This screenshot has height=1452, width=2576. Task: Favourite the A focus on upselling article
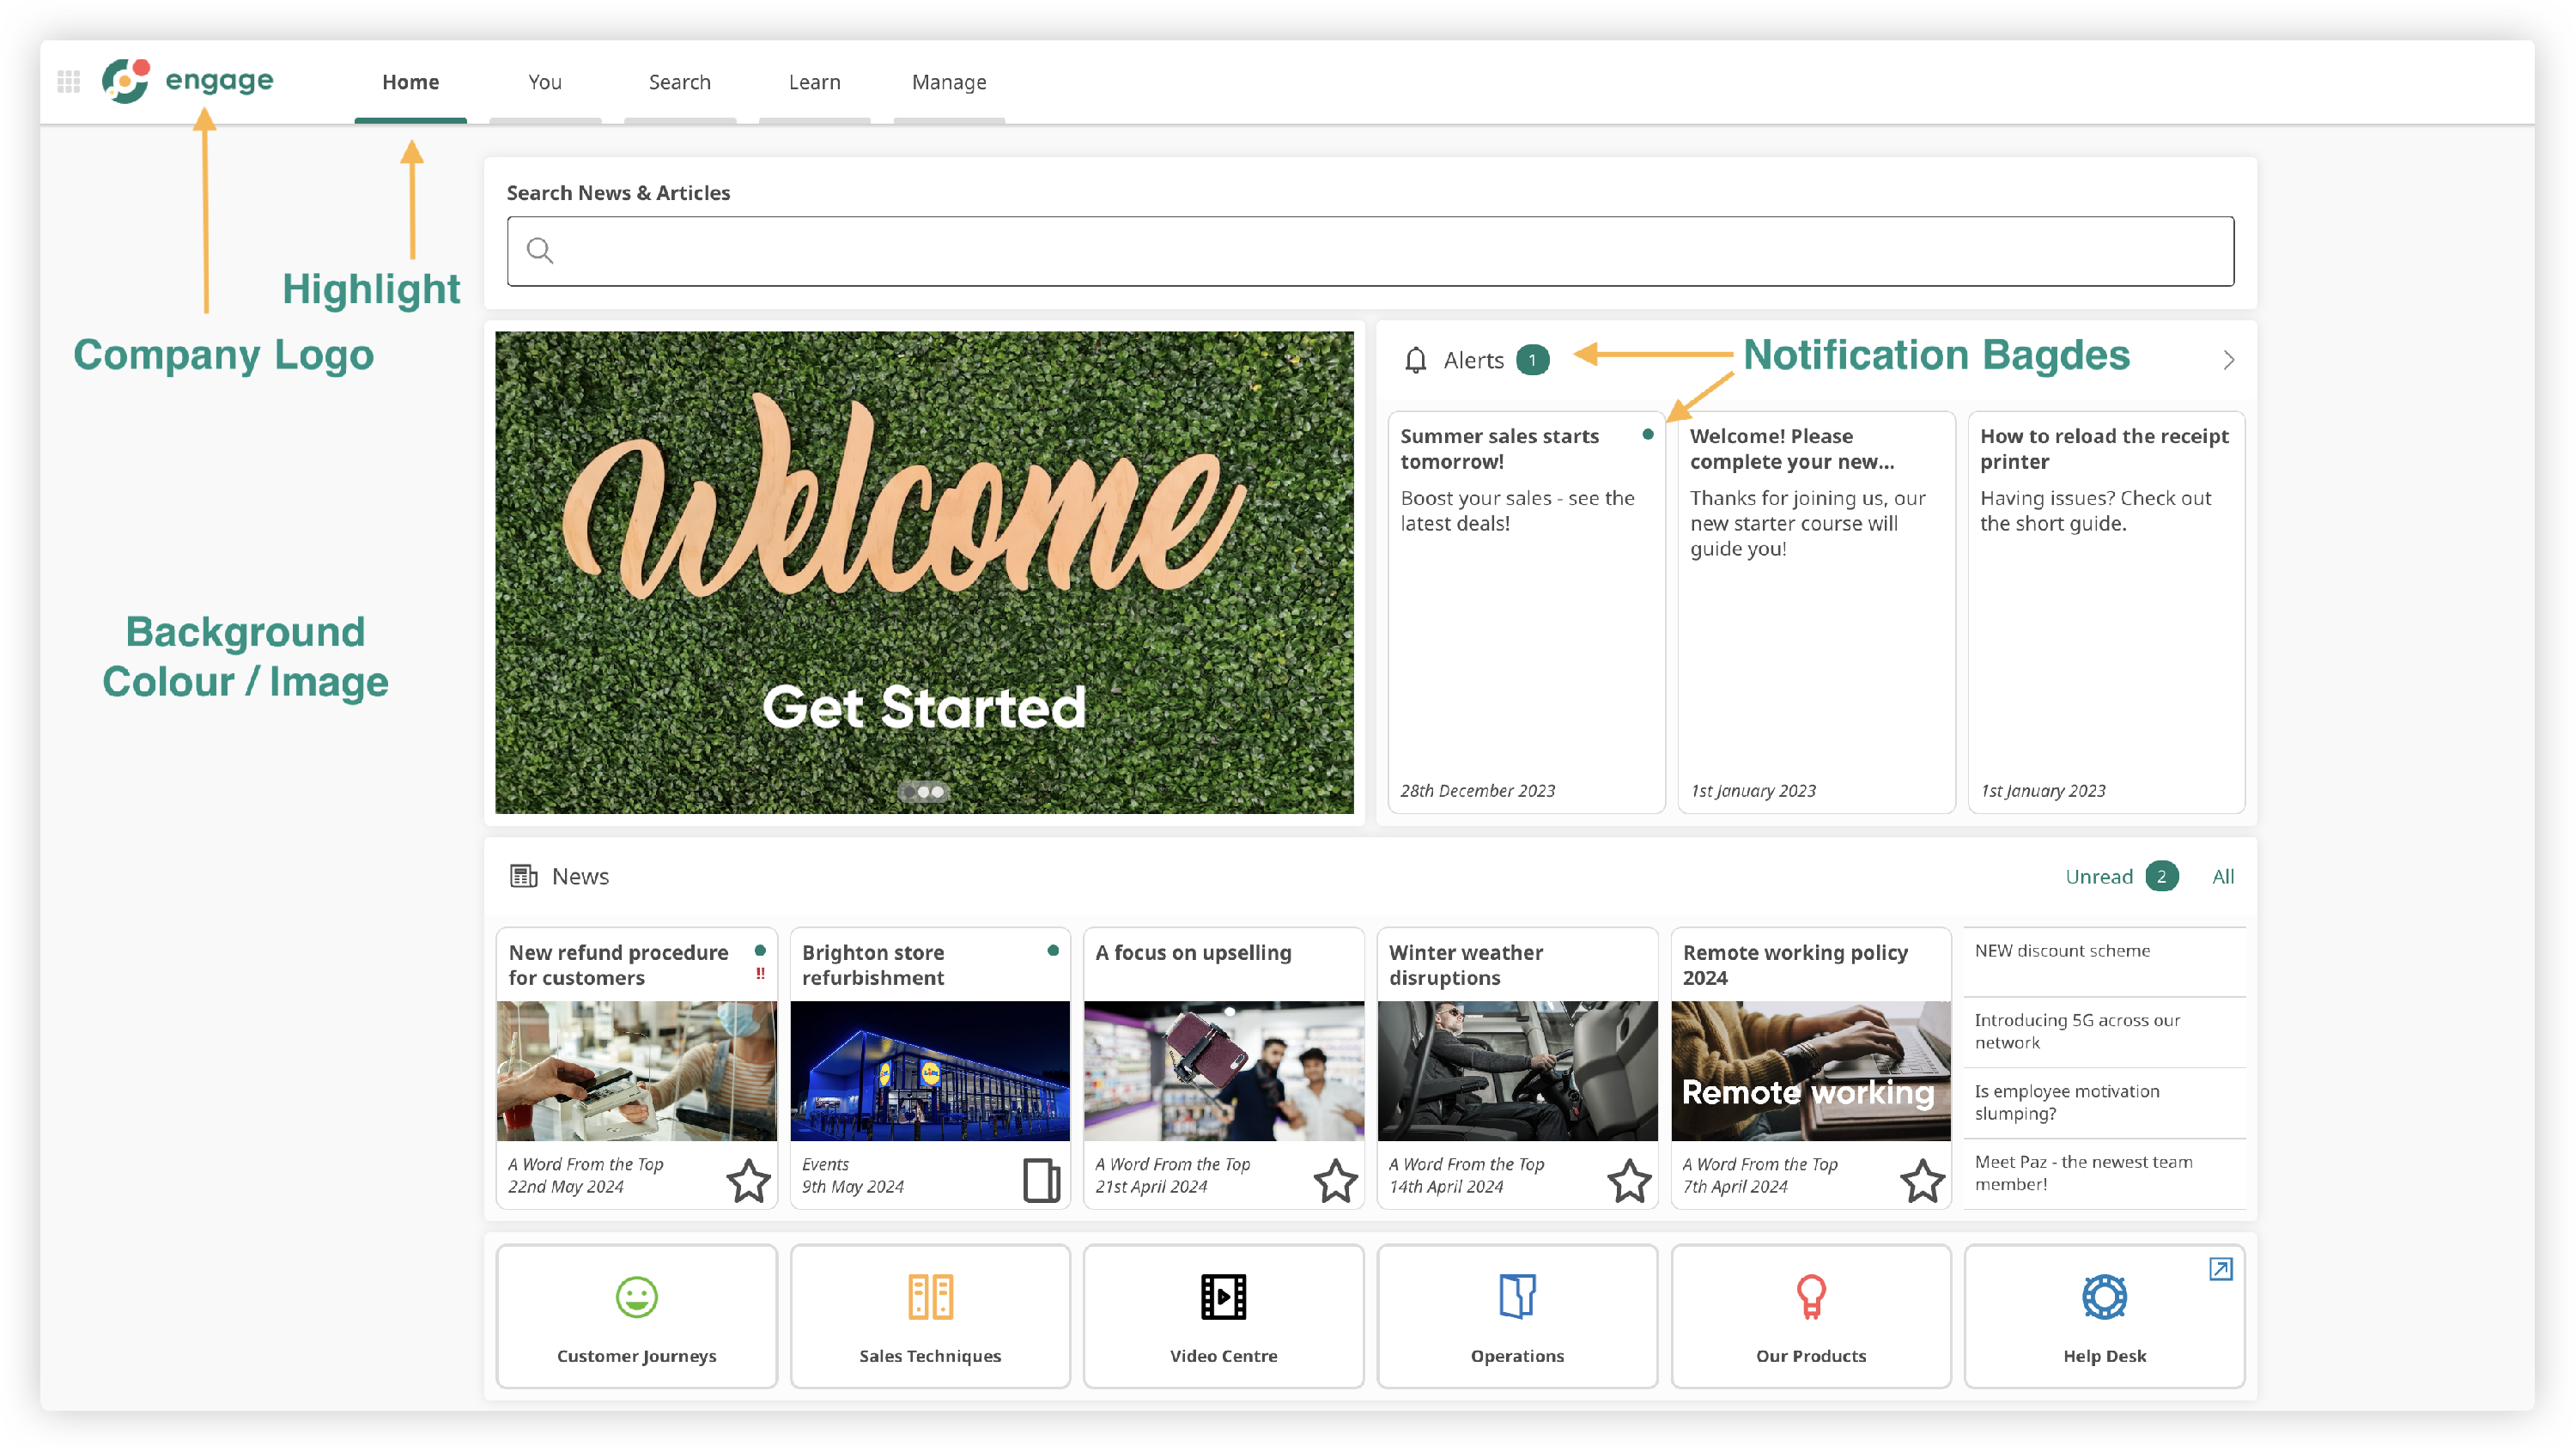click(1335, 1181)
